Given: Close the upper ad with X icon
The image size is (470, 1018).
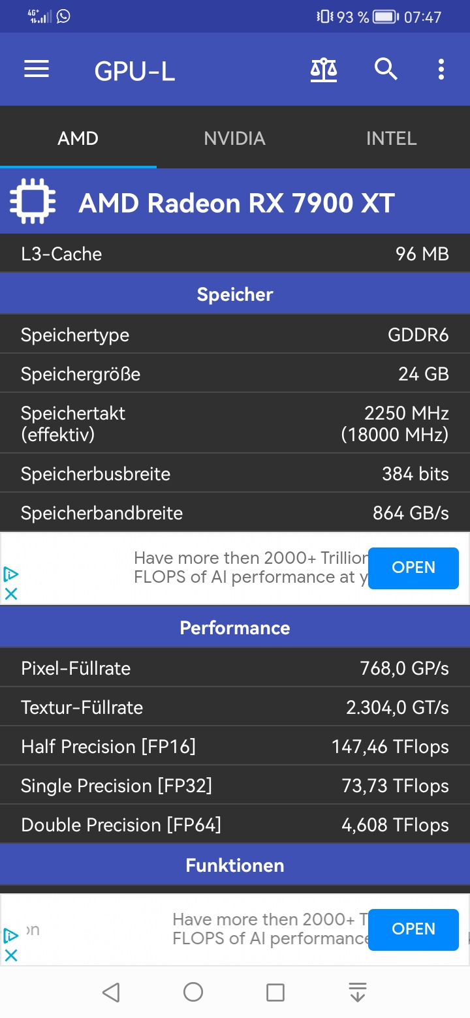Looking at the screenshot, I should click(x=11, y=593).
